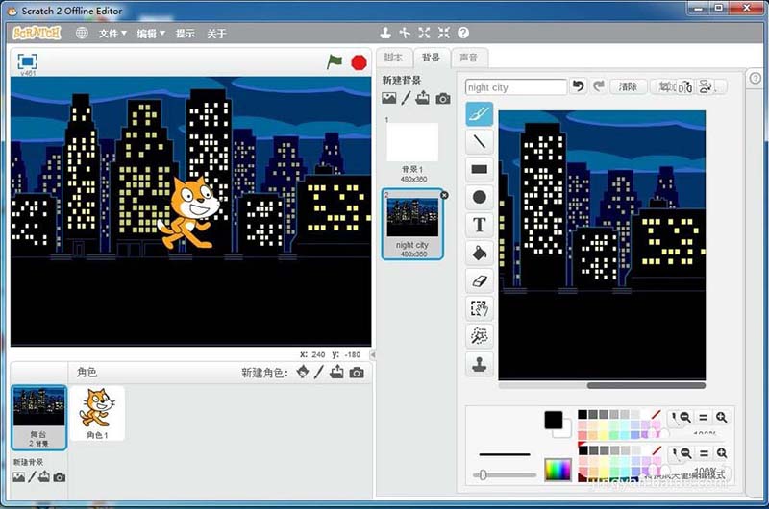
Task: Click the red stop button
Action: click(359, 62)
